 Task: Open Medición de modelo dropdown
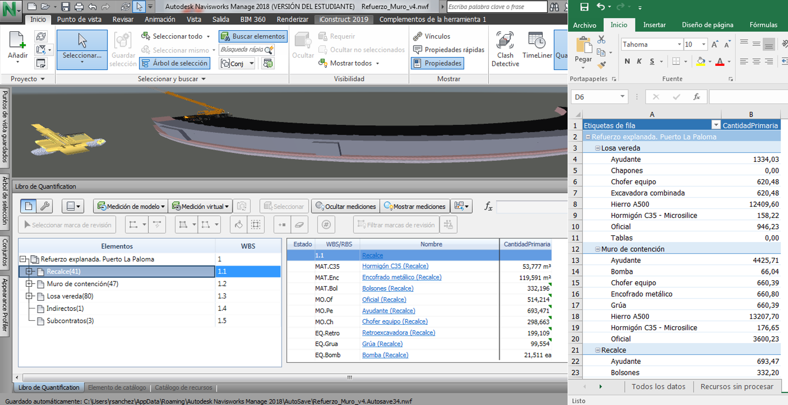pos(131,206)
